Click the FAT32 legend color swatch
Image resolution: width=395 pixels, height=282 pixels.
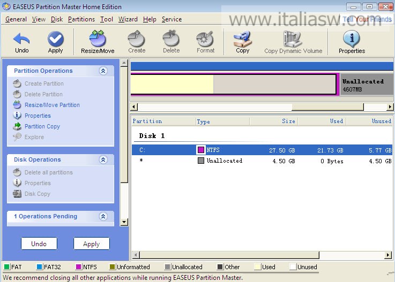point(39,267)
